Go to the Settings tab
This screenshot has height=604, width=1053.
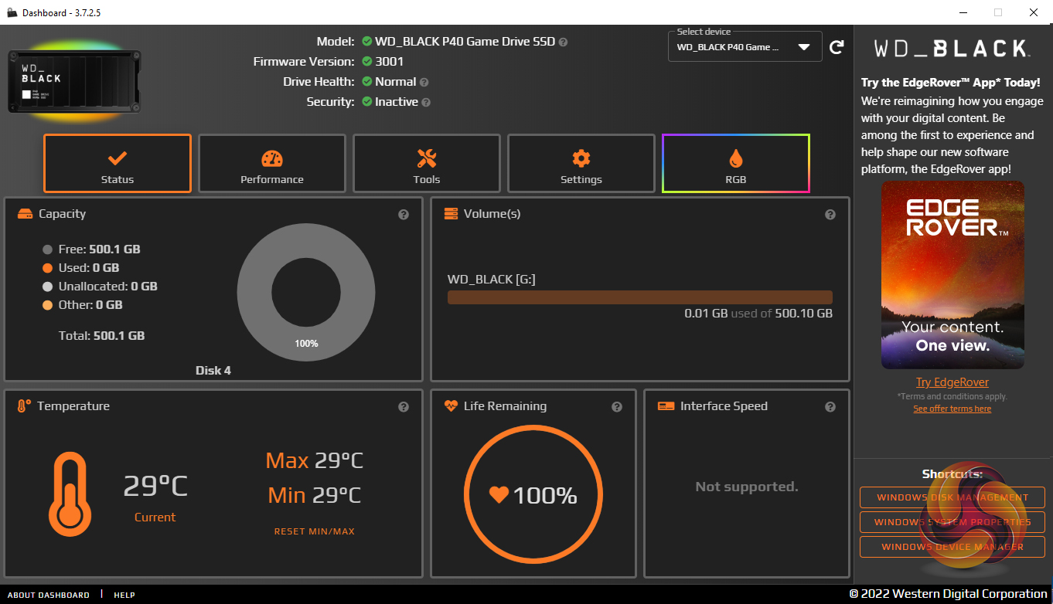click(581, 164)
